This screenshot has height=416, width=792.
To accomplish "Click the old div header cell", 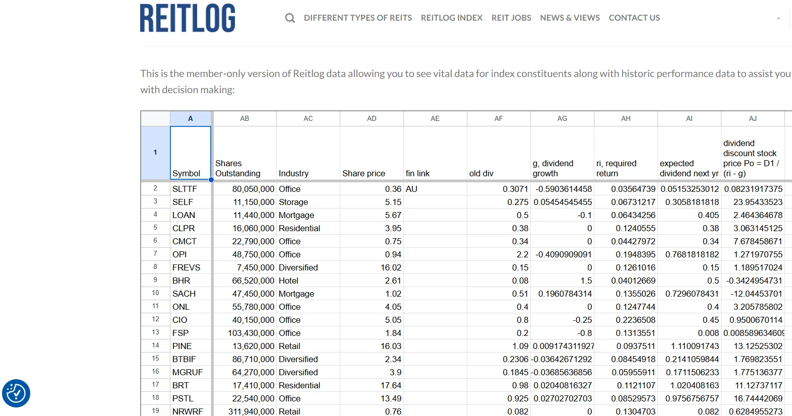I will [x=499, y=153].
